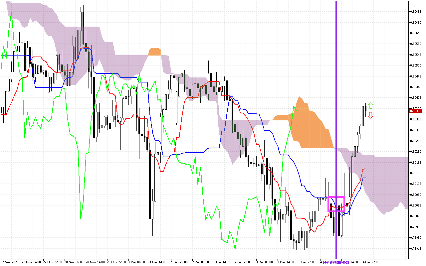Click the 3 Dec 06:00 time axis label
The image size is (426, 266).
click(265, 262)
